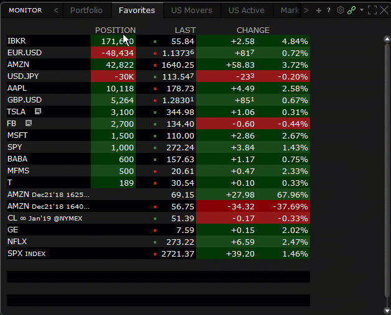
Task: Sort by the POSITION column header
Action: (115, 30)
